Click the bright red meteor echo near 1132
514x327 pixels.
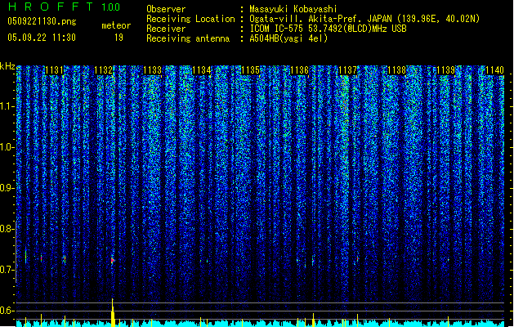[112, 261]
